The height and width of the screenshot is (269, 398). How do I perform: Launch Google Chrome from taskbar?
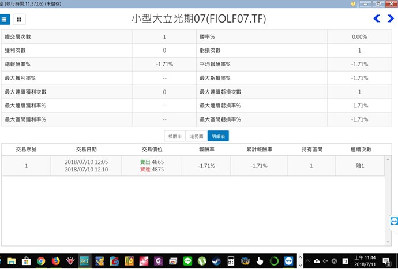(41, 261)
